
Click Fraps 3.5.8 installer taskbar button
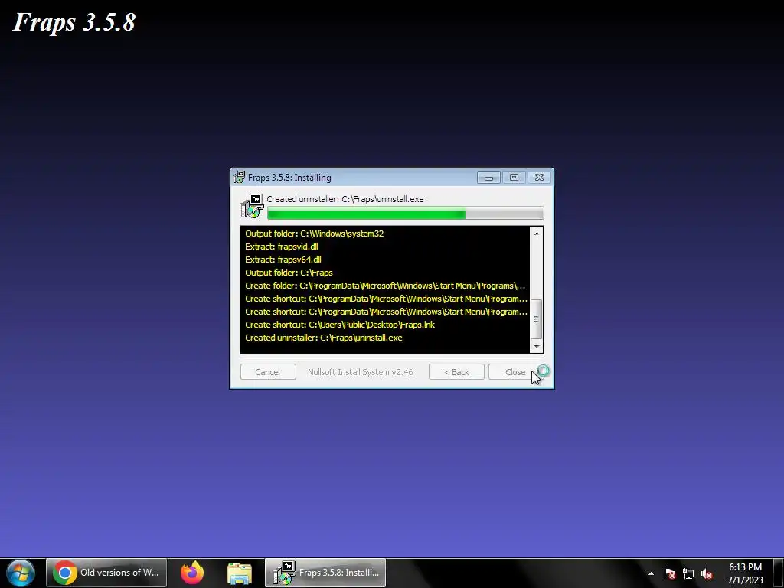coord(325,573)
